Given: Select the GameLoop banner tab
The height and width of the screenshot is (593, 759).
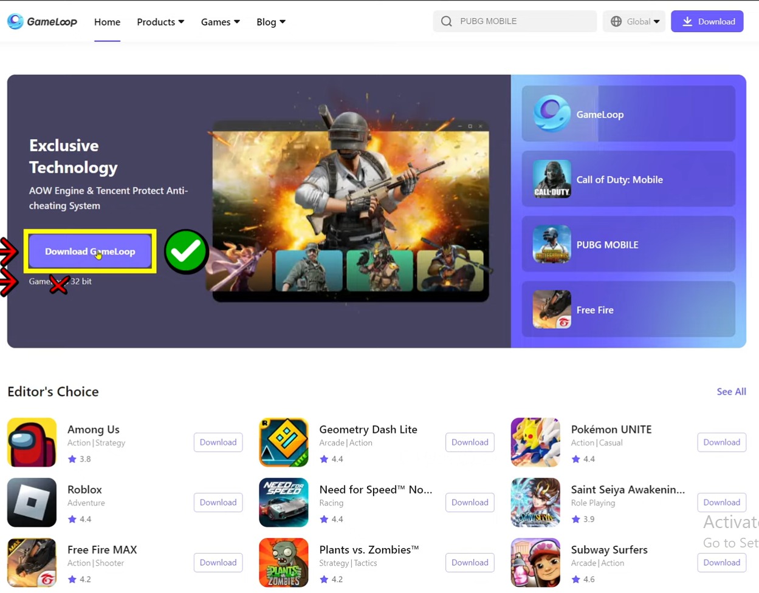Looking at the screenshot, I should (628, 114).
